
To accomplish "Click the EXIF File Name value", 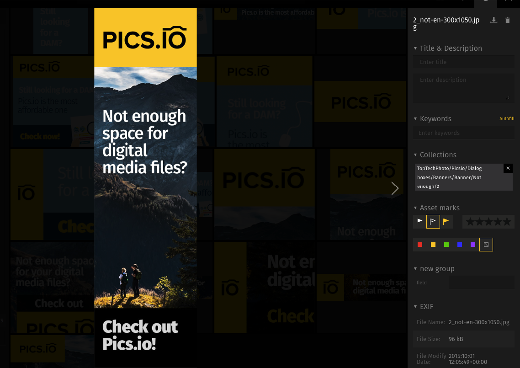I will tap(479, 322).
